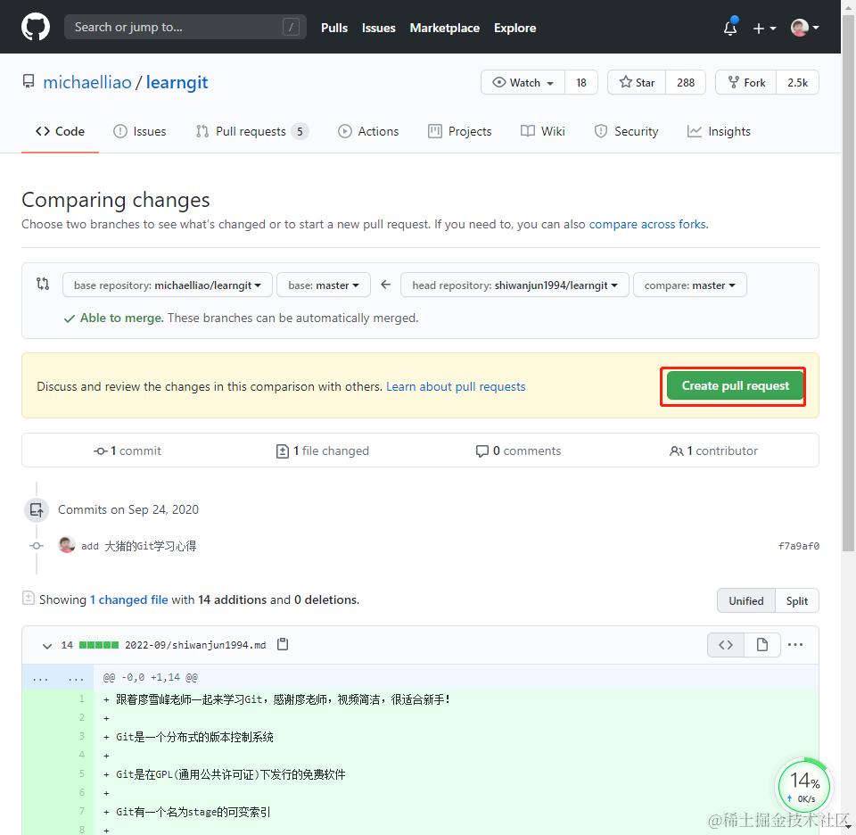Open the file options three-dot menu
The height and width of the screenshot is (835, 856).
(x=795, y=645)
